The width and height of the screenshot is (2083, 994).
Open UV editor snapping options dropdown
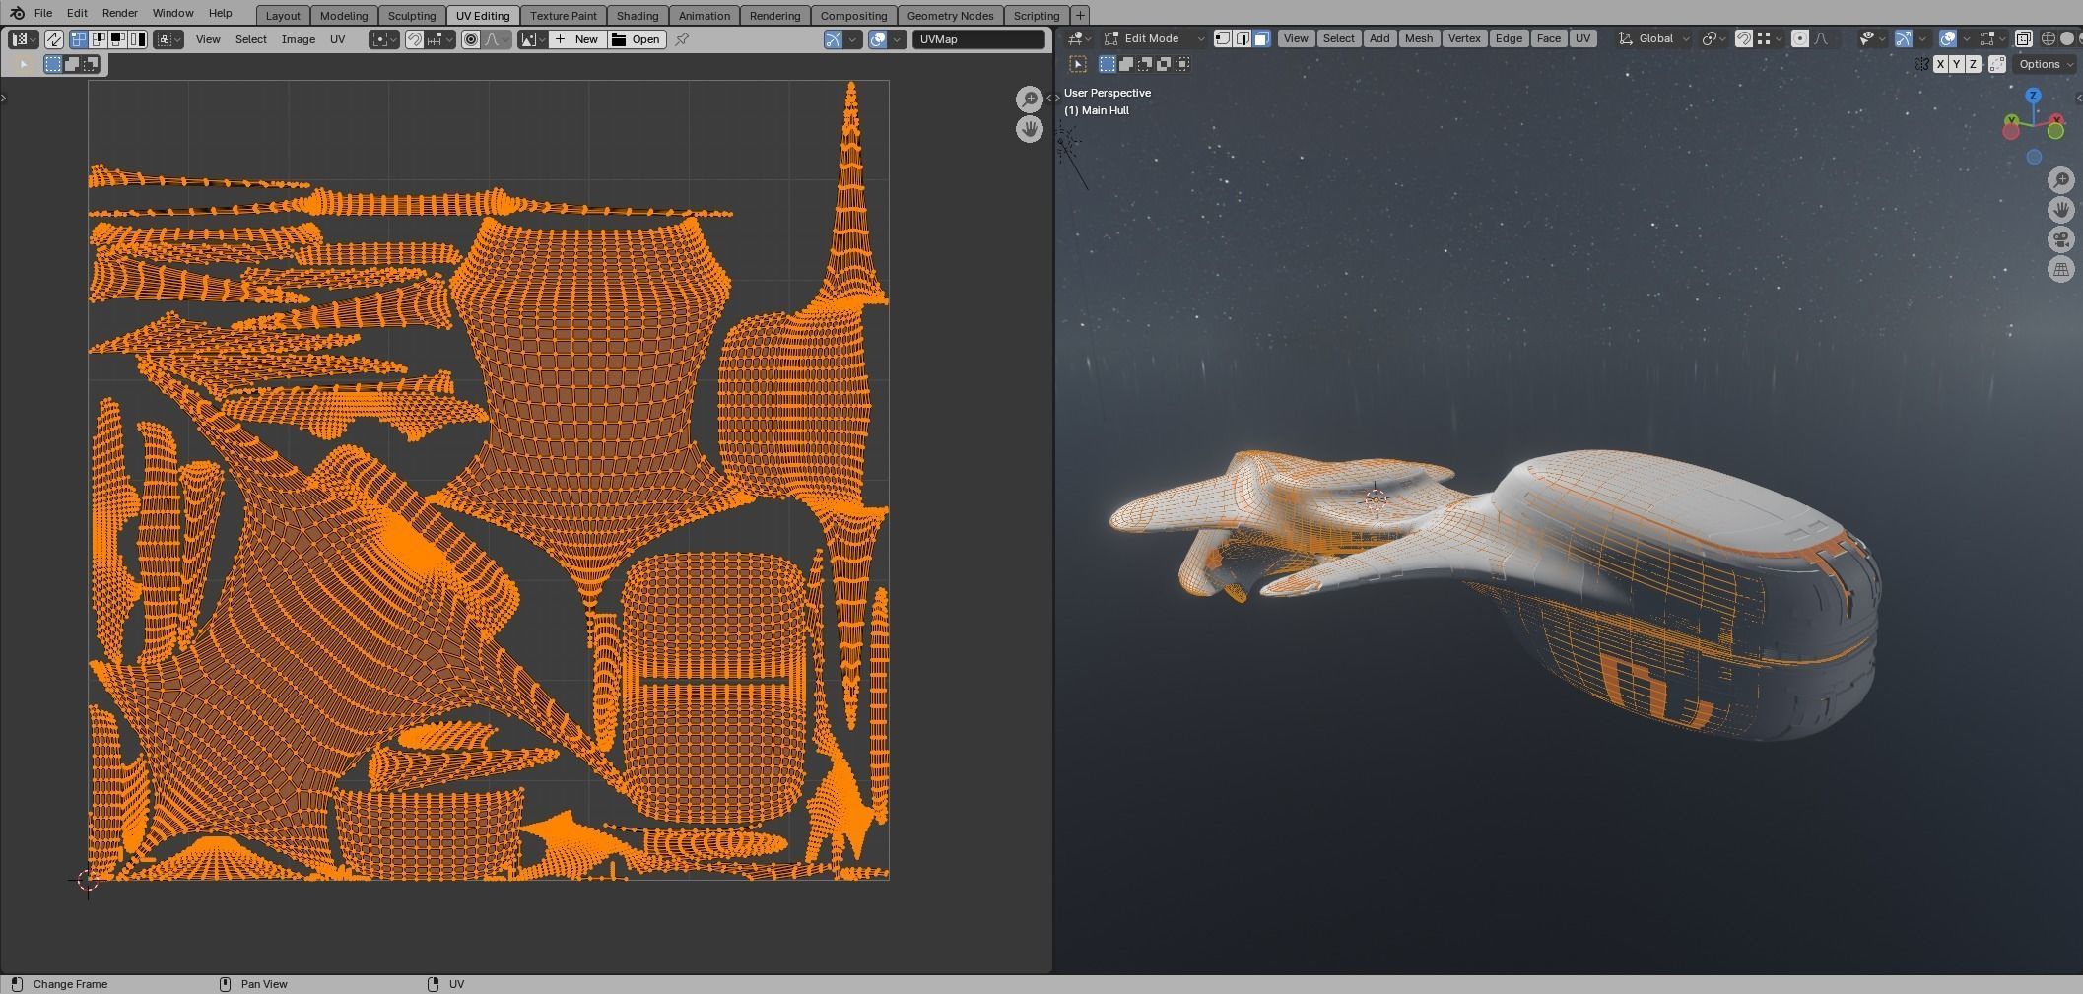pyautogui.click(x=440, y=39)
